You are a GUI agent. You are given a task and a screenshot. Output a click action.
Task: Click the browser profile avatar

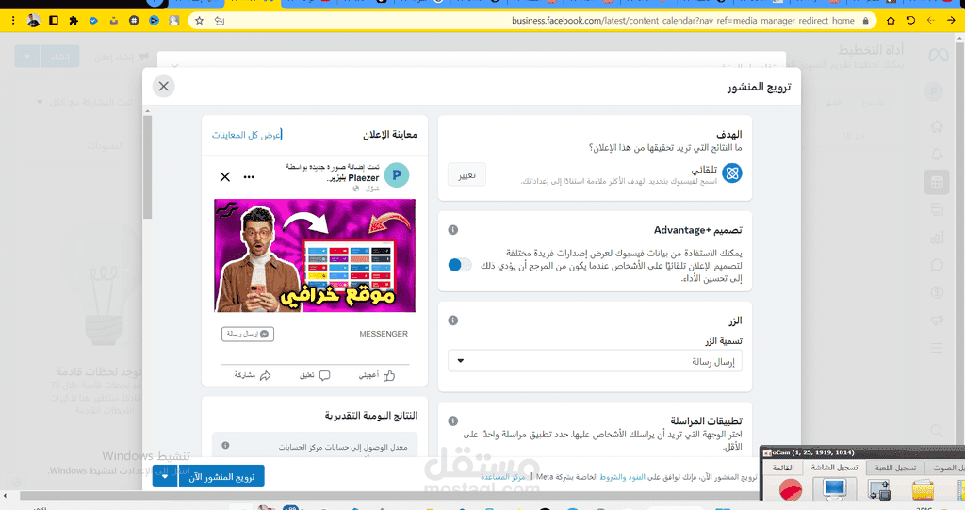tap(33, 21)
